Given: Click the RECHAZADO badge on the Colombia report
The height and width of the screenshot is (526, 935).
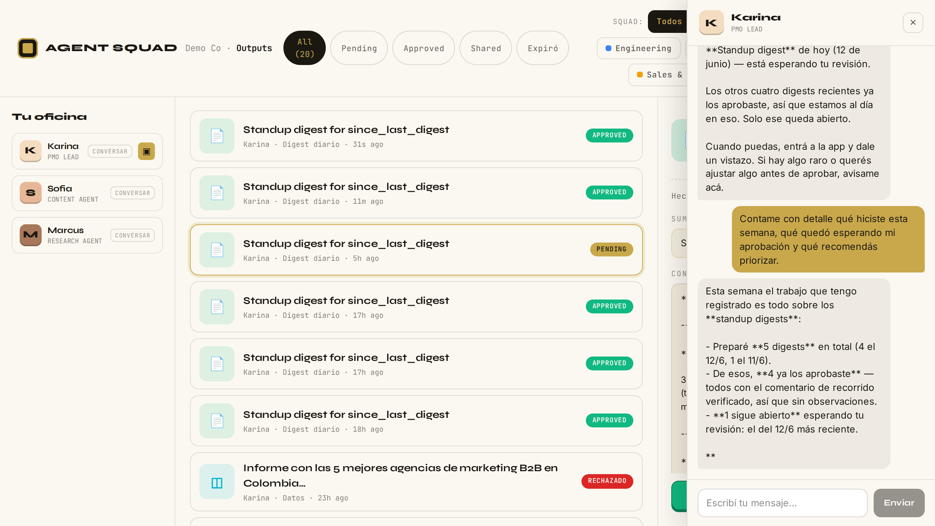Looking at the screenshot, I should pos(607,481).
